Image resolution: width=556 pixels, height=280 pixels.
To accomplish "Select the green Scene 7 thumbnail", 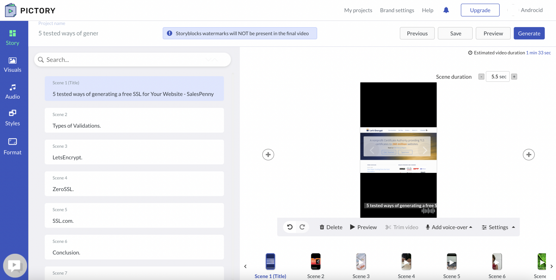I will point(542,262).
